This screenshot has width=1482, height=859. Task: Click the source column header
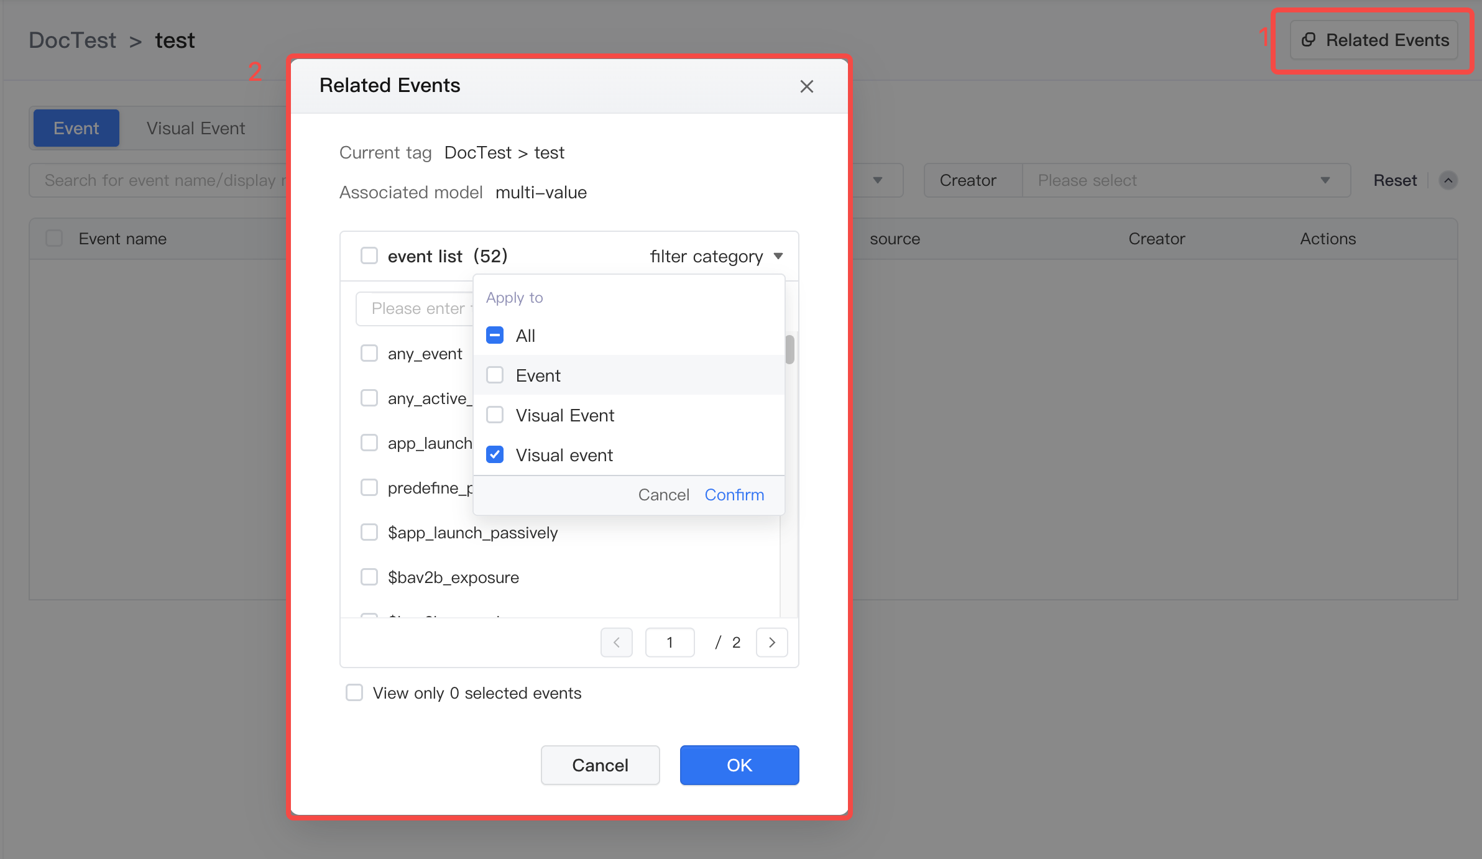tap(895, 239)
